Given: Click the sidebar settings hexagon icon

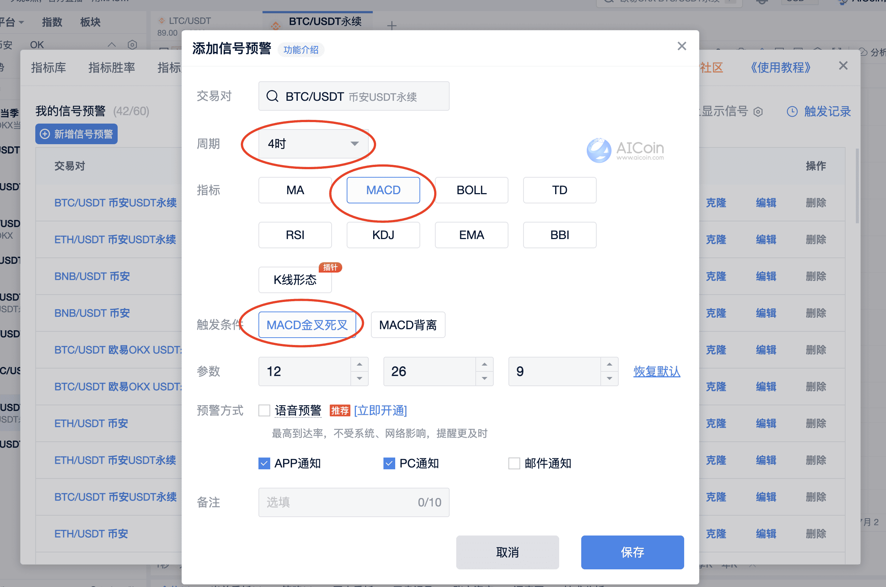Looking at the screenshot, I should pos(132,45).
